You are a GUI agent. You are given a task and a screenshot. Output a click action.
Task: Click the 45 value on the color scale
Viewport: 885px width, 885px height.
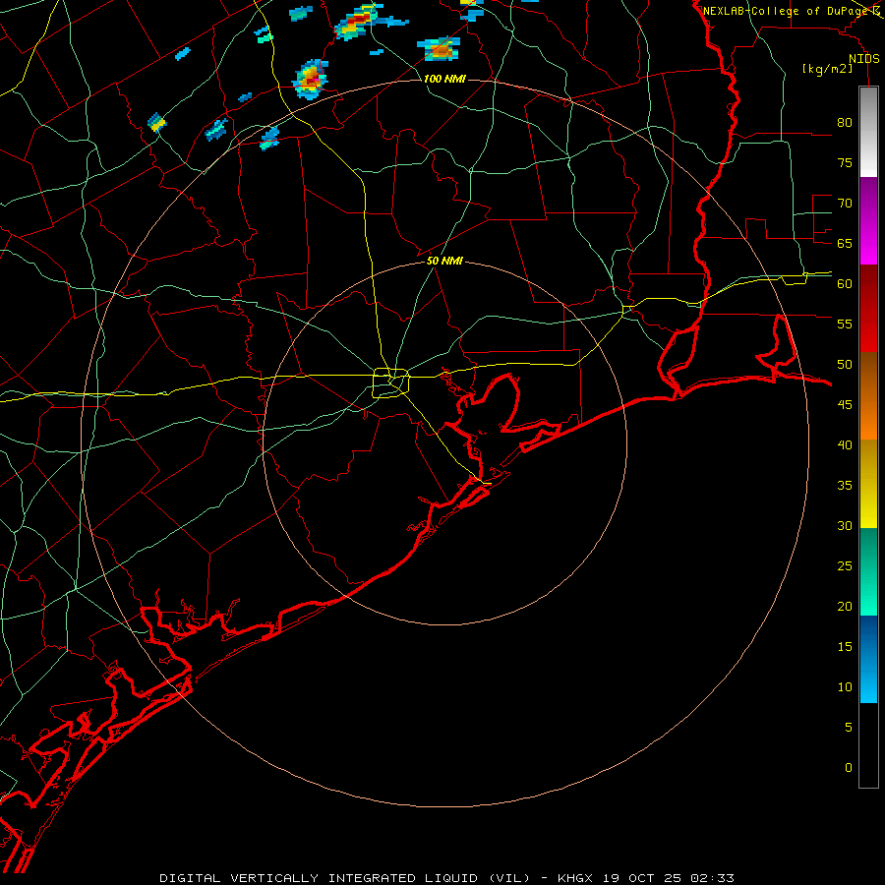(x=845, y=405)
